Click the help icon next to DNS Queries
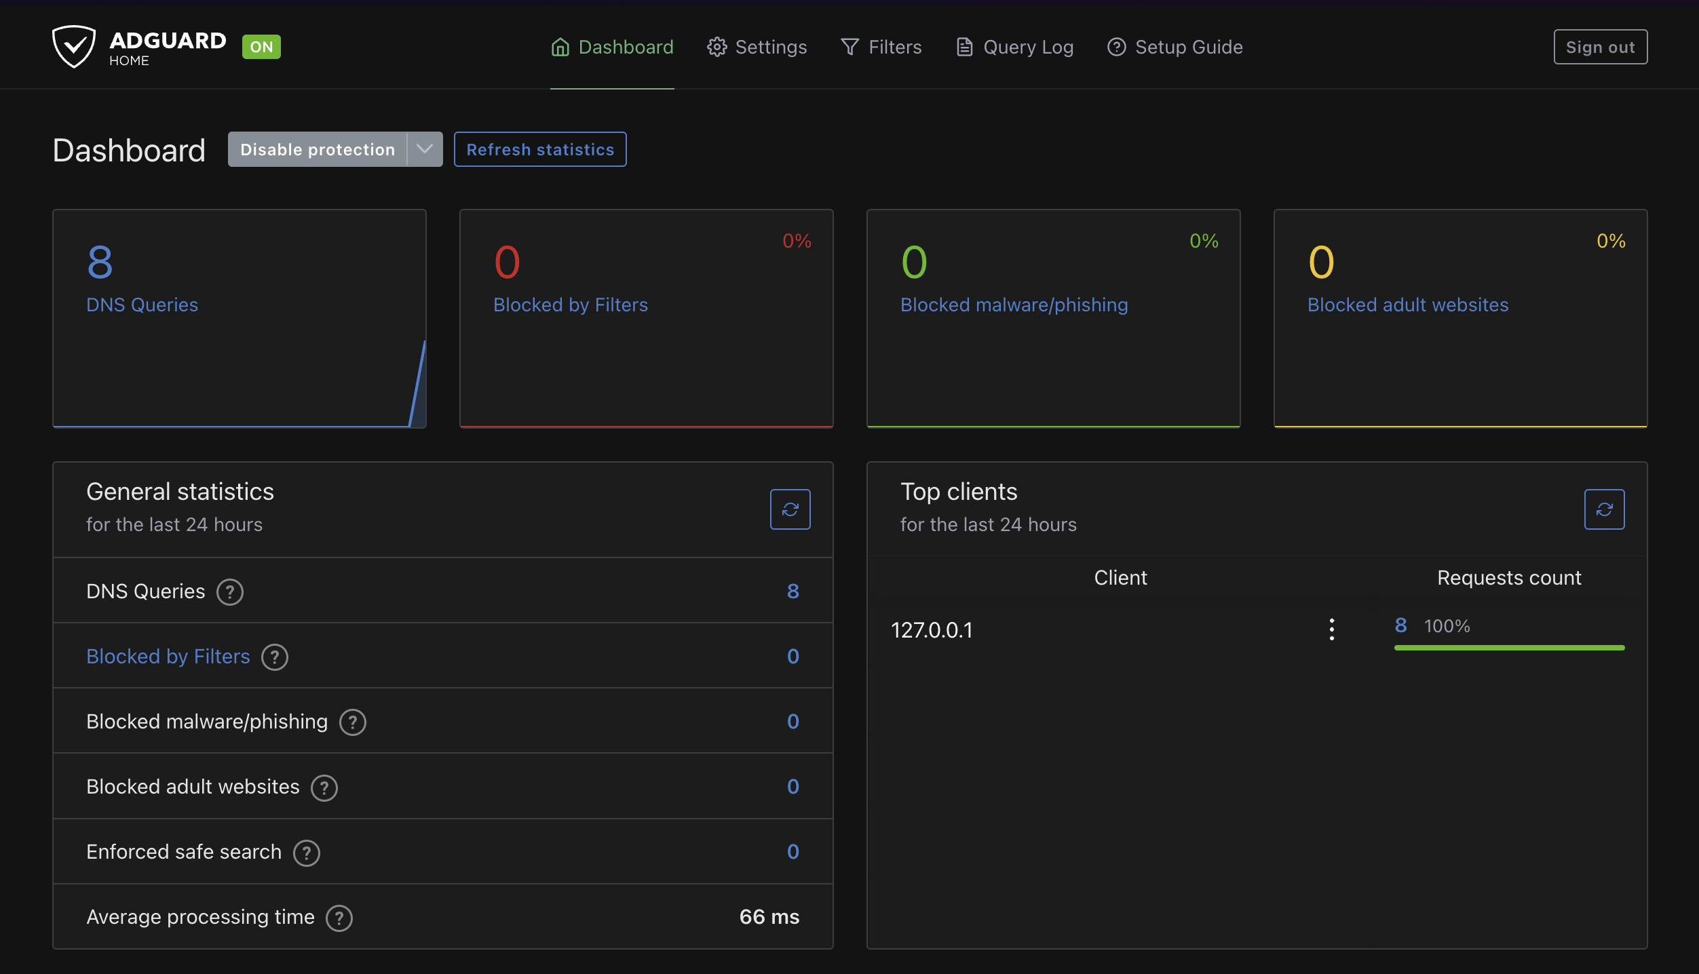Viewport: 1699px width, 974px height. (229, 591)
